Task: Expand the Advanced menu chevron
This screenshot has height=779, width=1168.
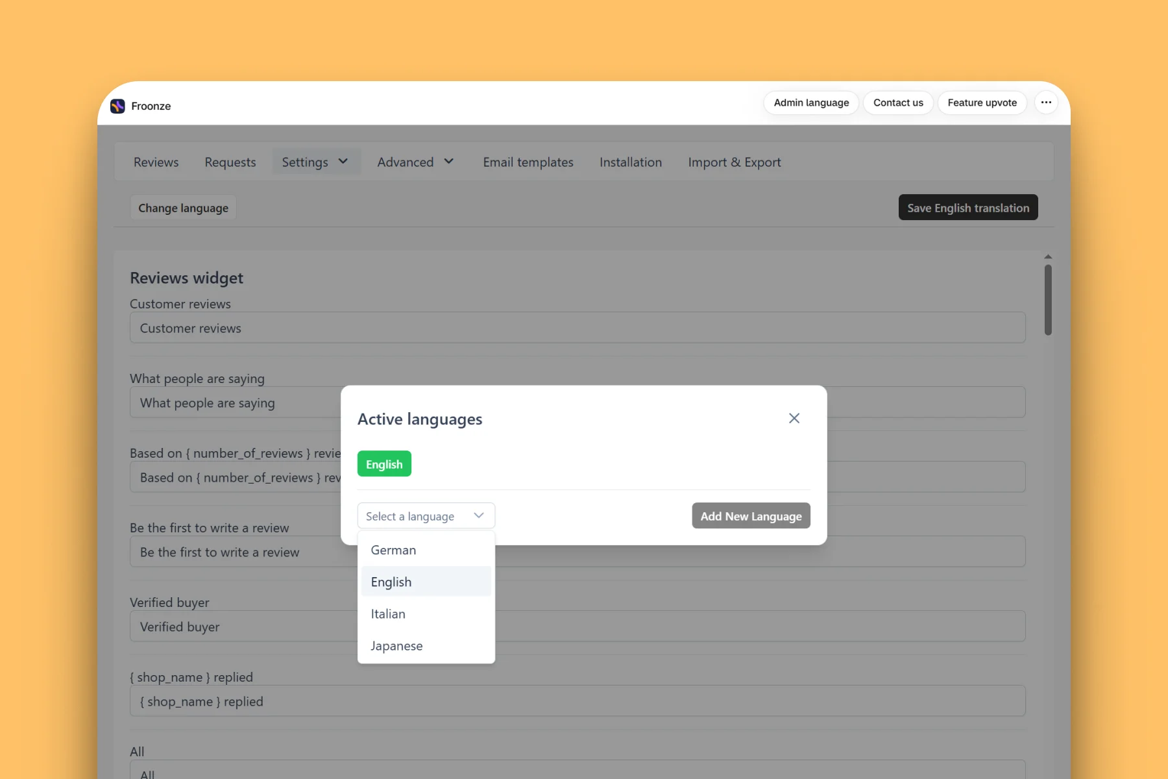Action: (448, 162)
